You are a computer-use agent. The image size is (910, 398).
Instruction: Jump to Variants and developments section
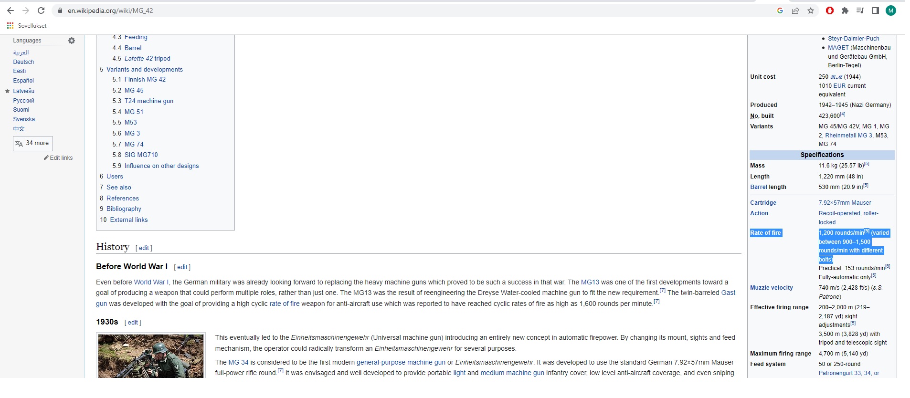click(145, 69)
